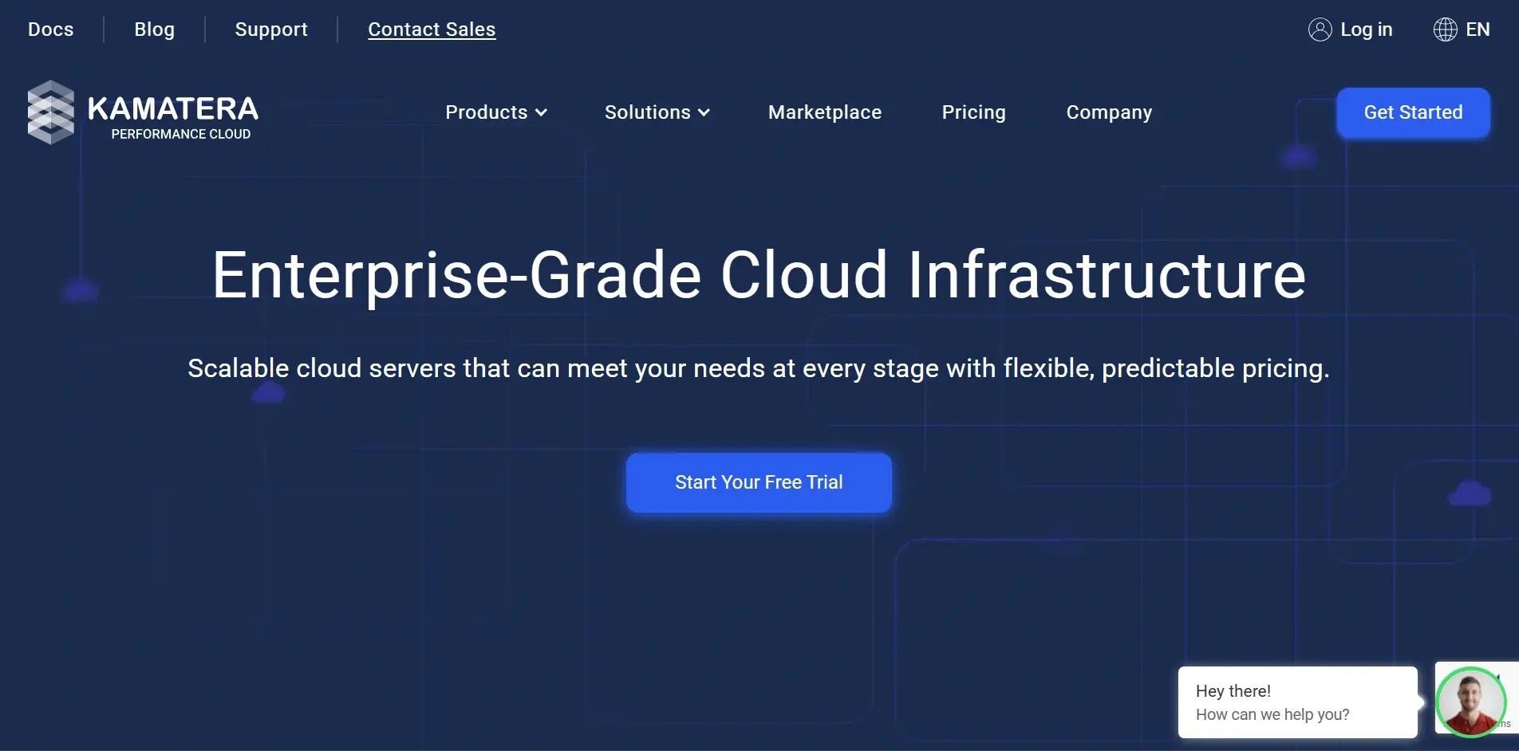Open the Docs link
Viewport: 1519px width, 751px height.
50,29
